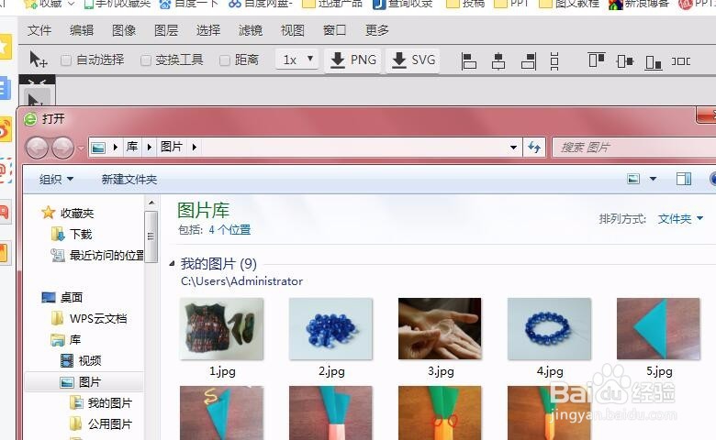Screen dimensions: 716x440
Task: Open the view options dropdown arrow
Action: click(653, 179)
